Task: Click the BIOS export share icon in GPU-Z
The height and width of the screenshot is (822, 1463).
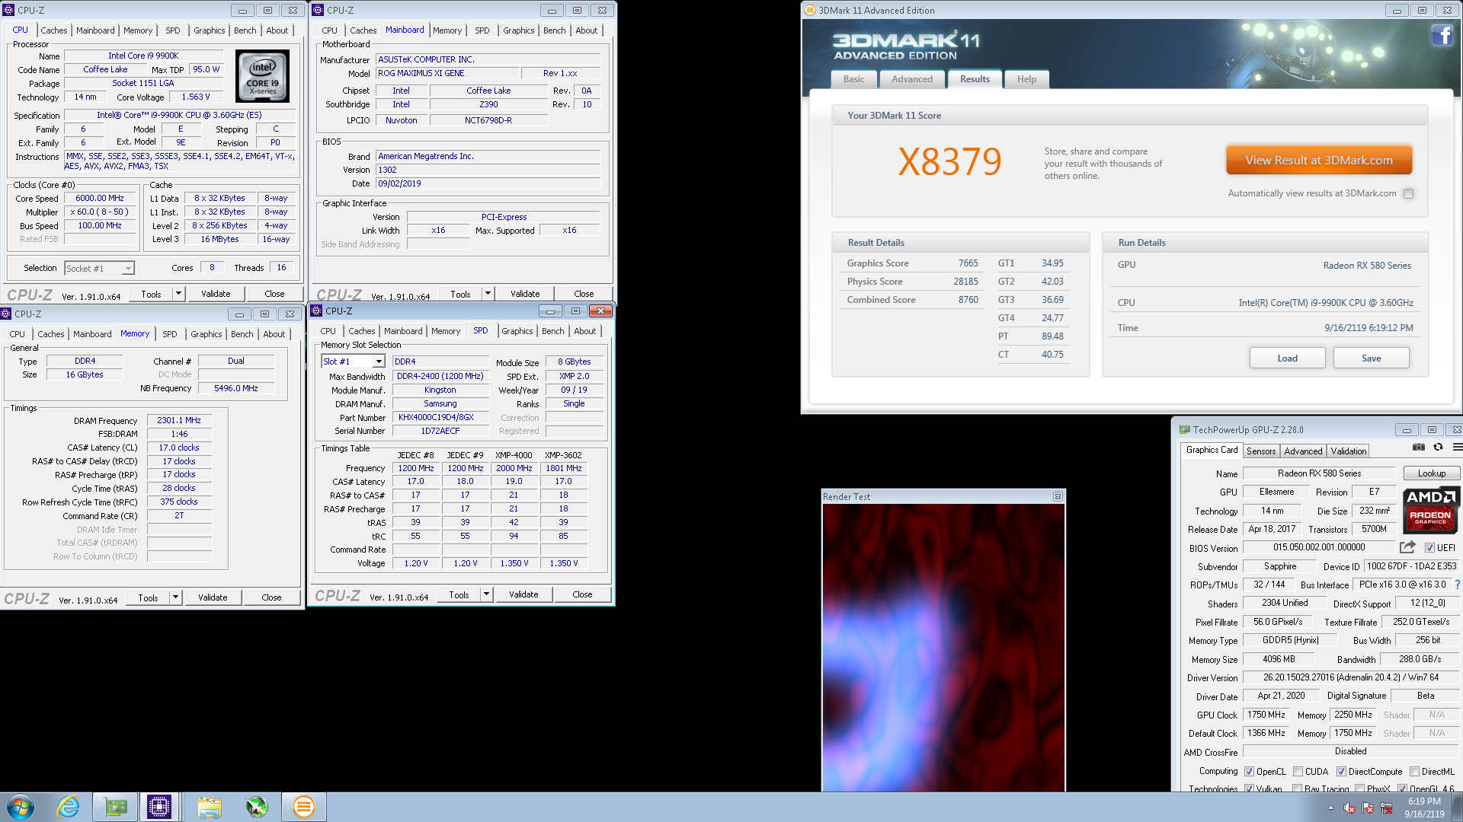Action: click(1407, 547)
